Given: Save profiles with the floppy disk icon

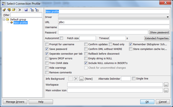Looking at the screenshot, I should click(x=26, y=10).
